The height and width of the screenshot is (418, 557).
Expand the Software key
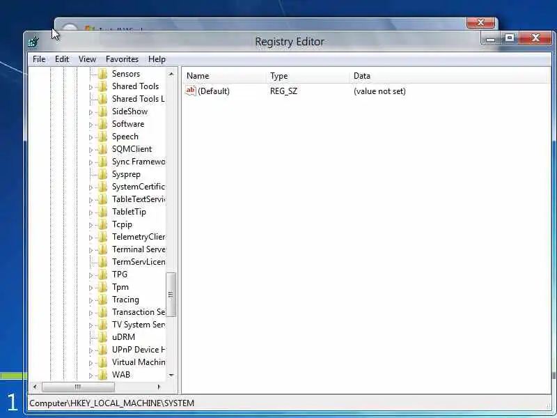pos(91,125)
